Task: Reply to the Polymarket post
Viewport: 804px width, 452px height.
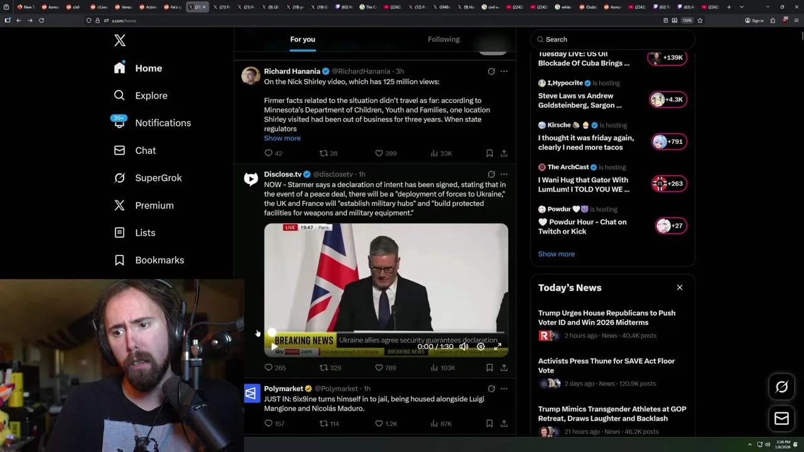Action: pyautogui.click(x=274, y=424)
